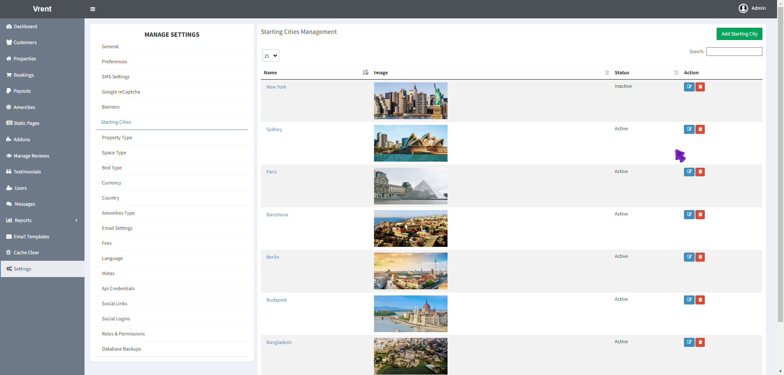Toggle the sidebar hamburger menu
The height and width of the screenshot is (375, 784).
(93, 9)
